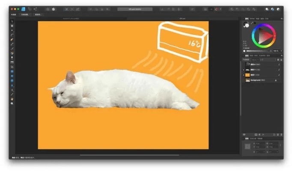Click the rightmost round icon in top toolbar
Viewport: 292px width, 171px height.
pos(278,9)
